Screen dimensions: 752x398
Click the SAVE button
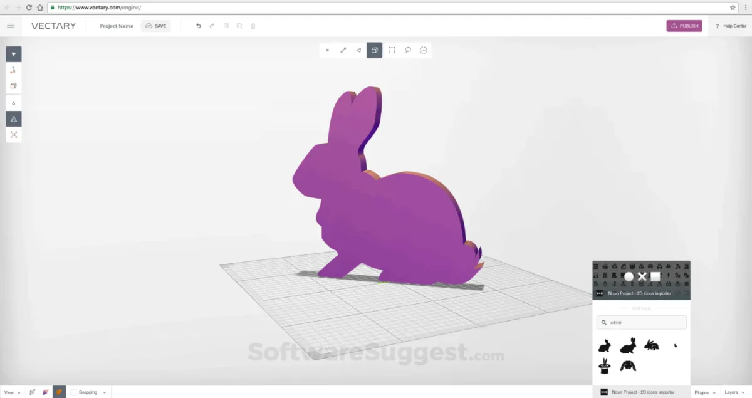pyautogui.click(x=155, y=26)
